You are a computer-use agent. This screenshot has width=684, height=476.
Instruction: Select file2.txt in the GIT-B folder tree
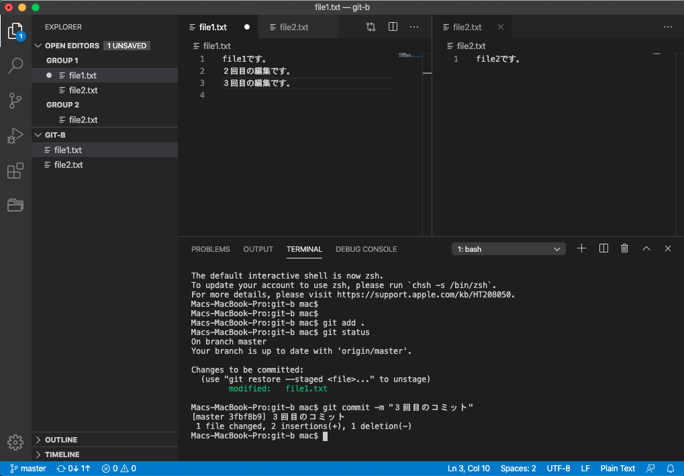point(105,165)
